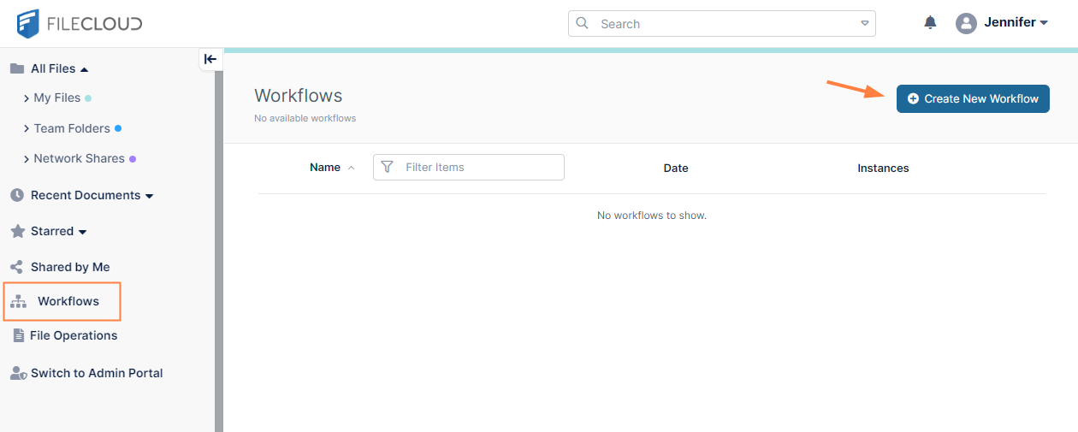The height and width of the screenshot is (432, 1078).
Task: Open Jennifer account menu dropdown
Action: pyautogui.click(x=1043, y=23)
